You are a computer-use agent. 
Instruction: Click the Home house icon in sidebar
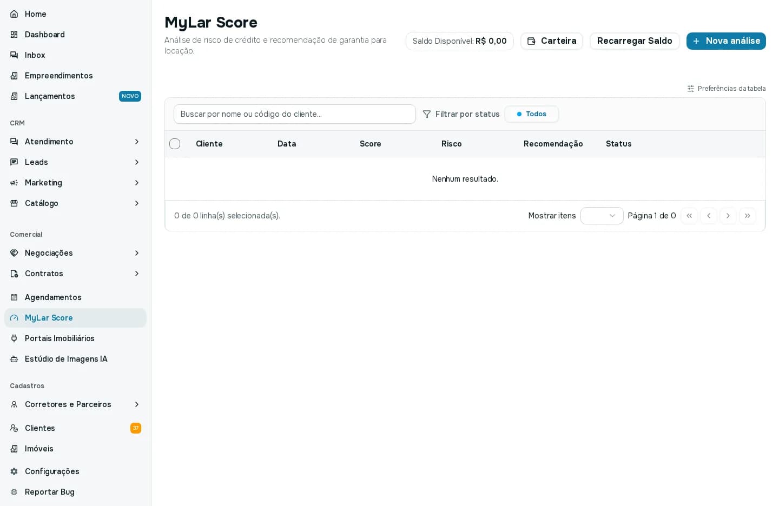tap(14, 14)
